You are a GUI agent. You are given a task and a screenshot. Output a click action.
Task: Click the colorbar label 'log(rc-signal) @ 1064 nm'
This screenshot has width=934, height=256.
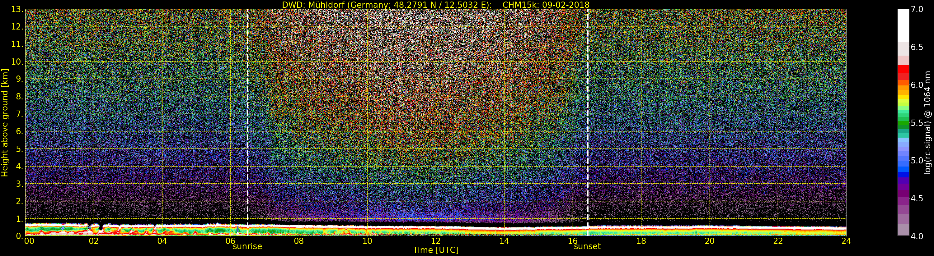[x=927, y=123]
